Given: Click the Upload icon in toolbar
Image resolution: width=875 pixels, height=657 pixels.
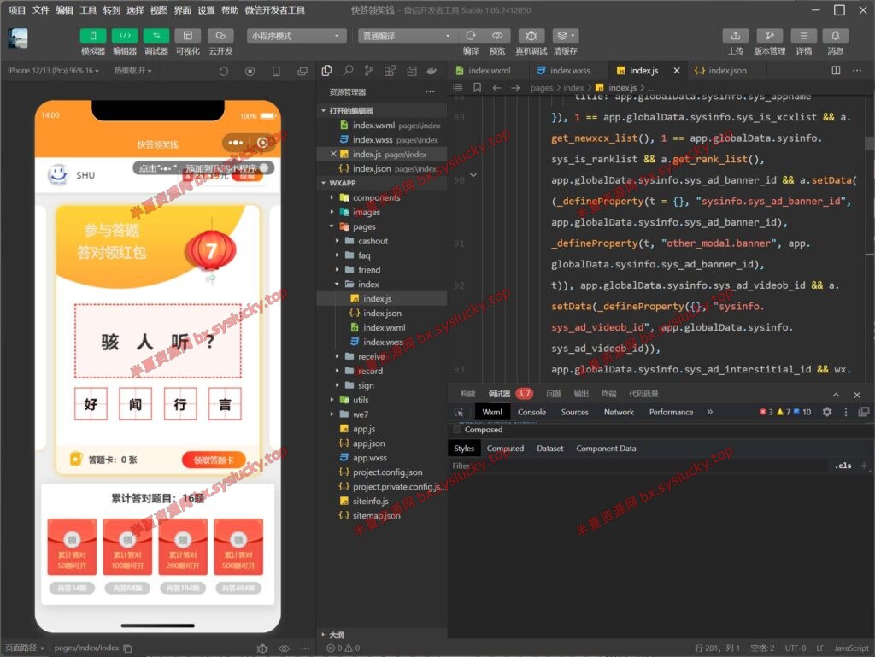Looking at the screenshot, I should click(x=736, y=36).
